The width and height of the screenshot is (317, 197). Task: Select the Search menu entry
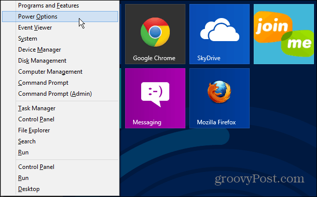click(60, 141)
